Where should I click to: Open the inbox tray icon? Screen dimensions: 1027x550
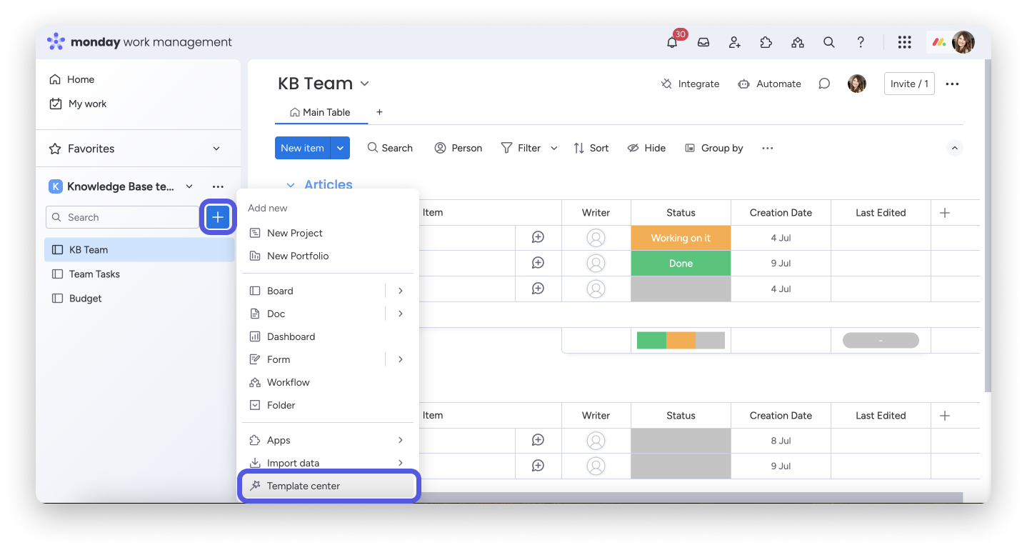click(703, 43)
